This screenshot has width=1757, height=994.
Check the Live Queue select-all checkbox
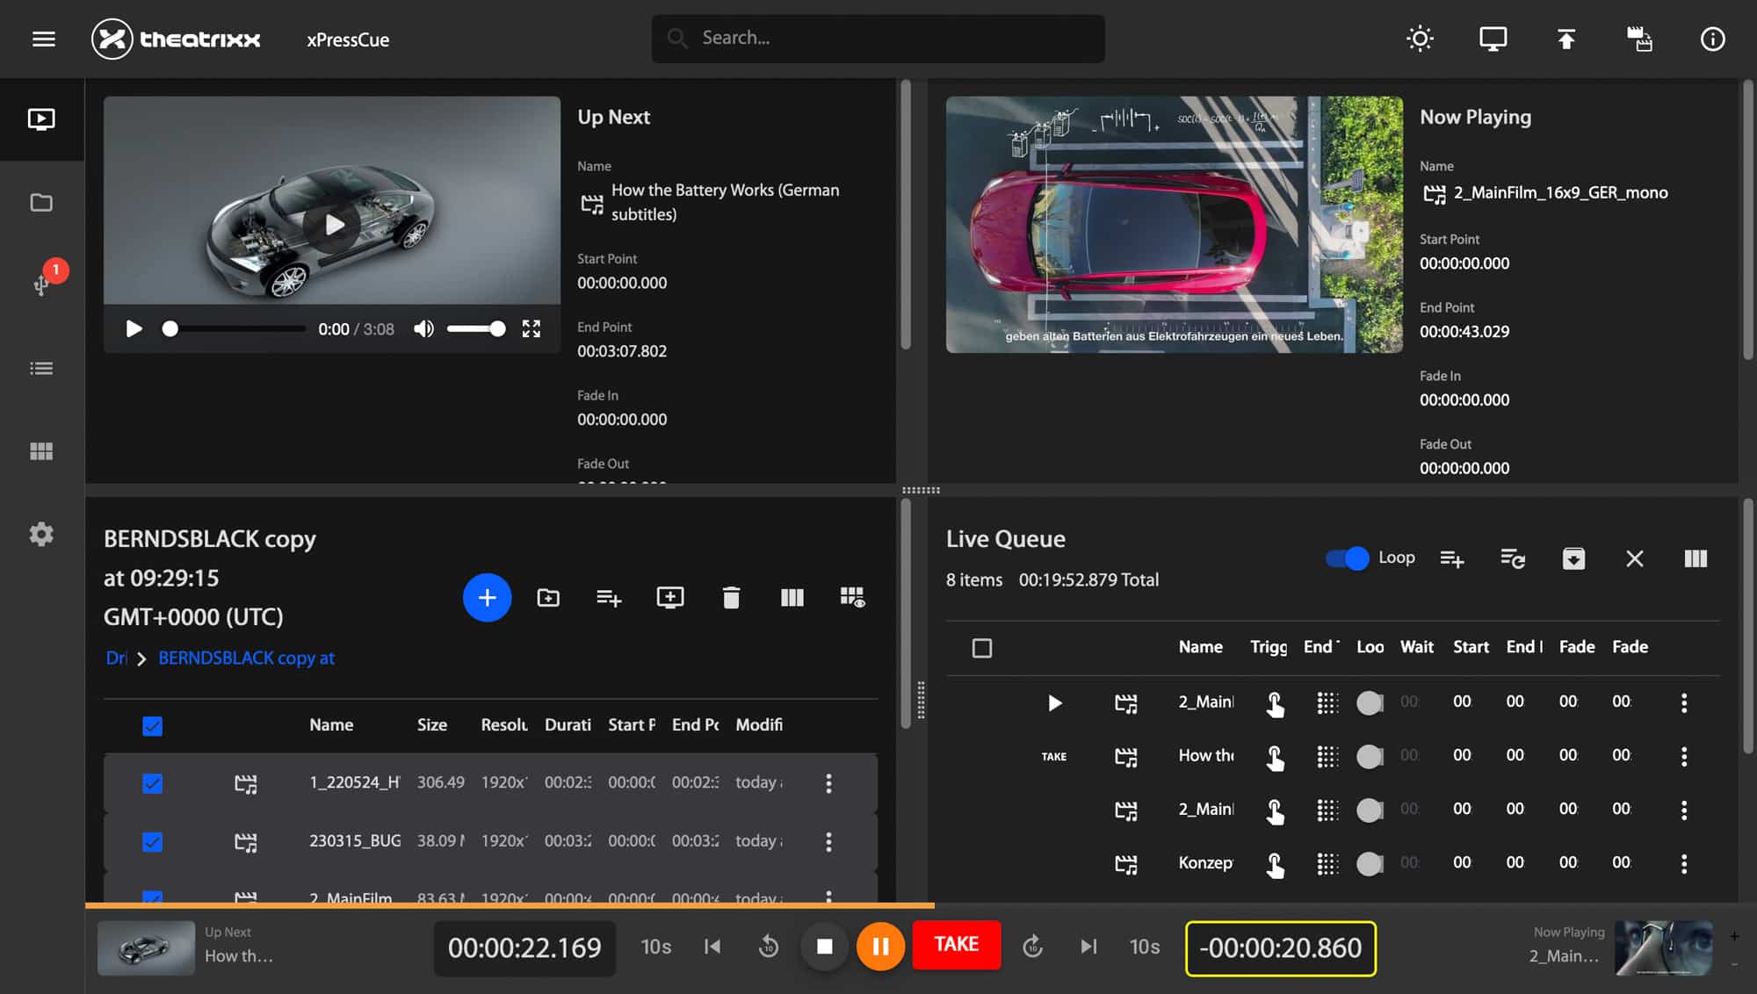tap(982, 648)
